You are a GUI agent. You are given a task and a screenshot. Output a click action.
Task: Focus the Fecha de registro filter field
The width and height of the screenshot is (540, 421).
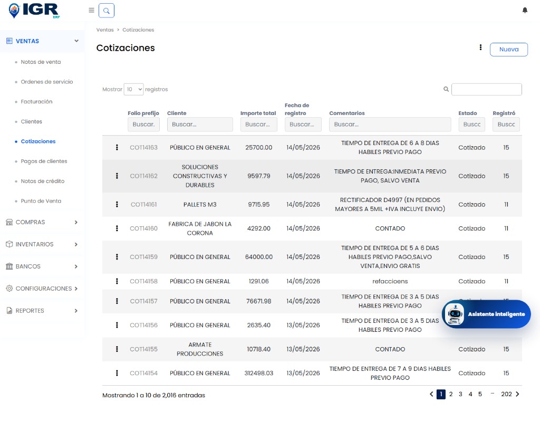tap(303, 125)
